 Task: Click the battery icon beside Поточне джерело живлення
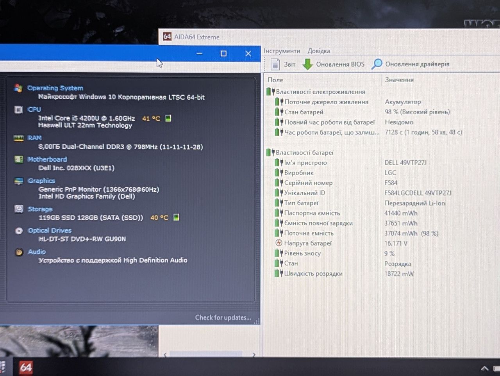[x=279, y=102]
